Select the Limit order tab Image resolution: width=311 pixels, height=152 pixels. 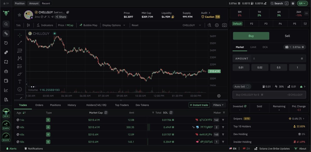(253, 47)
